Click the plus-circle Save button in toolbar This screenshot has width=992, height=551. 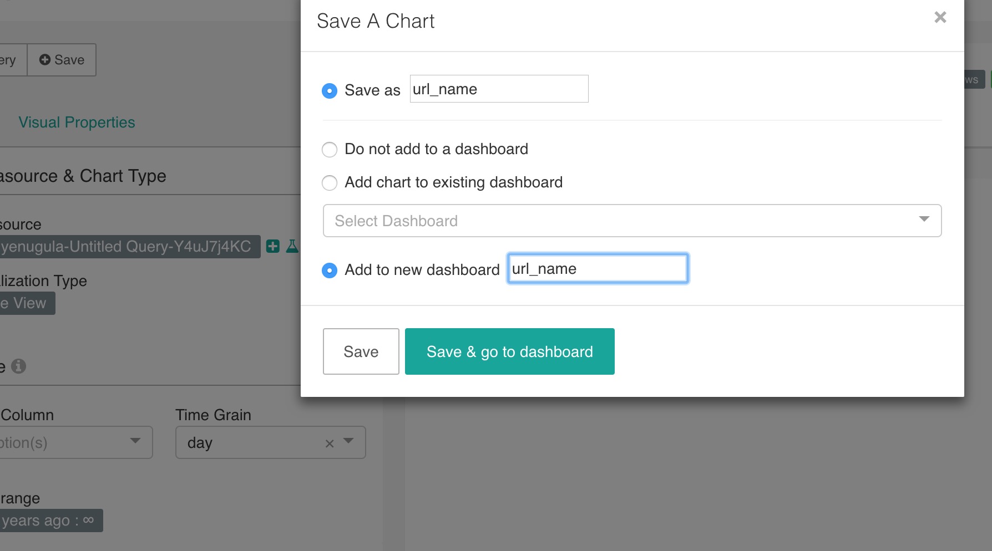(62, 60)
